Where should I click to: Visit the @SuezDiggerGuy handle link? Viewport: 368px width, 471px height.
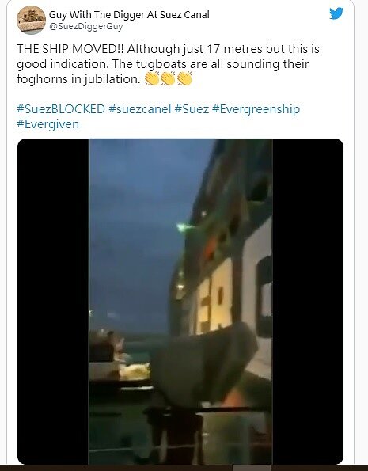point(86,26)
